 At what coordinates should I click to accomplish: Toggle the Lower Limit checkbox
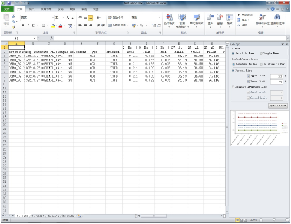tap(248, 81)
